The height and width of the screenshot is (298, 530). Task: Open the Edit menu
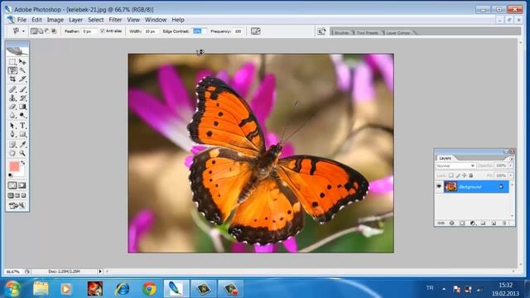coord(36,20)
